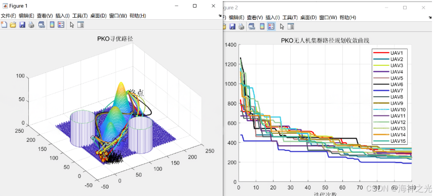Screen dimensions: 434x196
Task: Open 帮助(H) menu in Figure 1
Action: click(138, 16)
